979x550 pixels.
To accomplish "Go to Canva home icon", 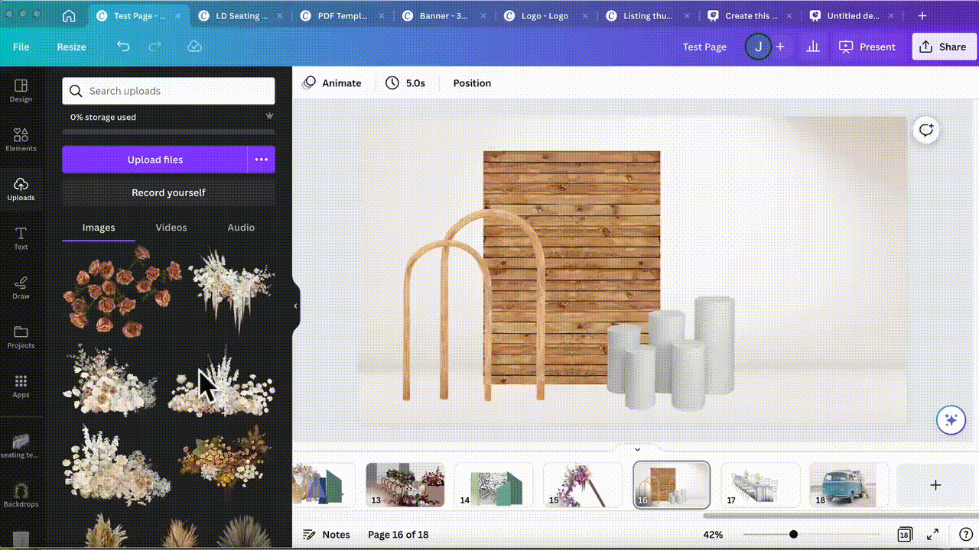I will pos(69,15).
